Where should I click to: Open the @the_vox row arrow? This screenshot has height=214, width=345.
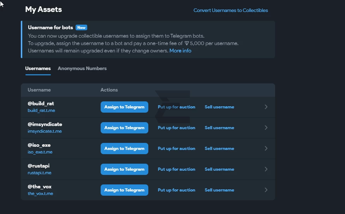coord(266,190)
